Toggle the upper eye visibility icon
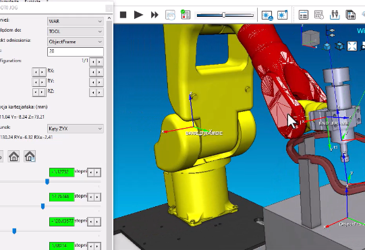 (332, 30)
